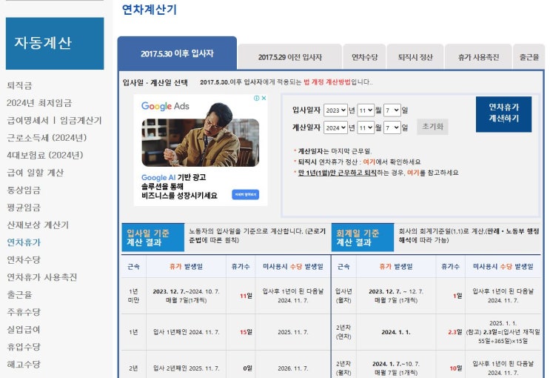Follow the 여기 link for 퇴직시 연차휴가 정산
The height and width of the screenshot is (378, 550).
(369, 162)
